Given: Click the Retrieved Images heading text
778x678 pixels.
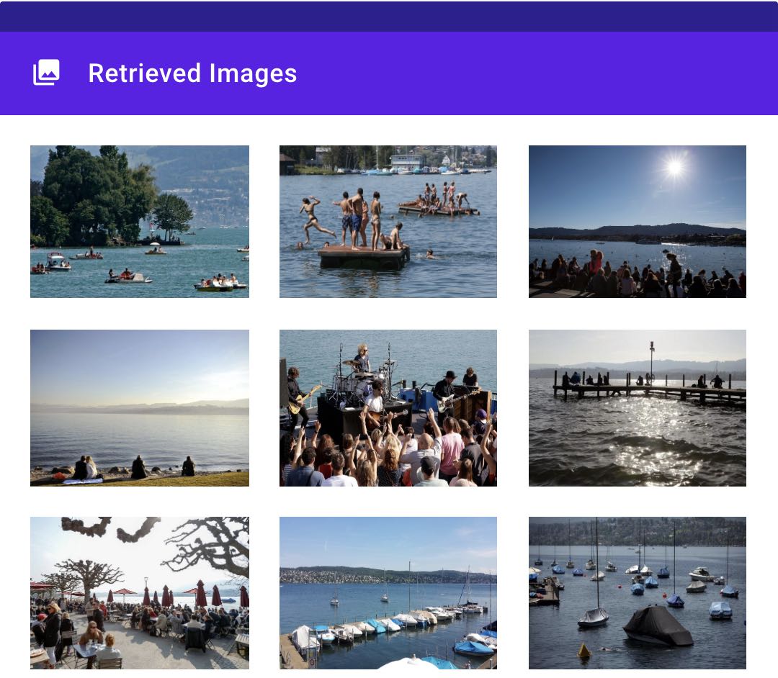Looking at the screenshot, I should (192, 73).
